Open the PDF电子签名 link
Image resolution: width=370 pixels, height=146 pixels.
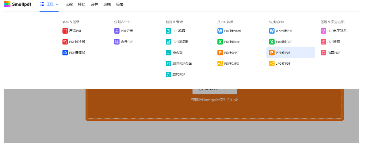point(337,31)
